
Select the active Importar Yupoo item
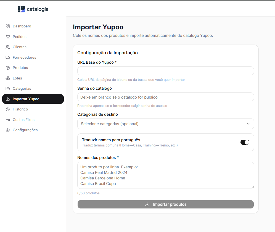33,99
